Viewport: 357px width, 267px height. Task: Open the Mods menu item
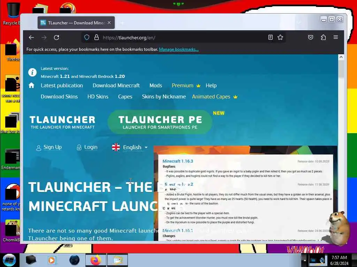tap(156, 86)
